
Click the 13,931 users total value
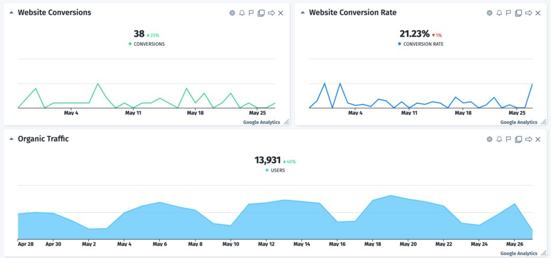click(267, 160)
